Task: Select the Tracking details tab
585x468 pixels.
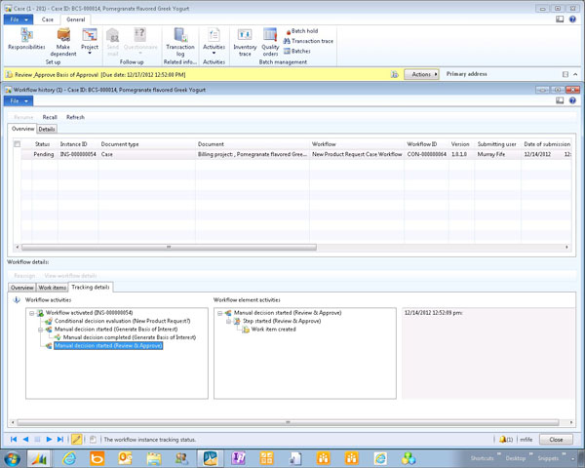Action: pyautogui.click(x=91, y=287)
